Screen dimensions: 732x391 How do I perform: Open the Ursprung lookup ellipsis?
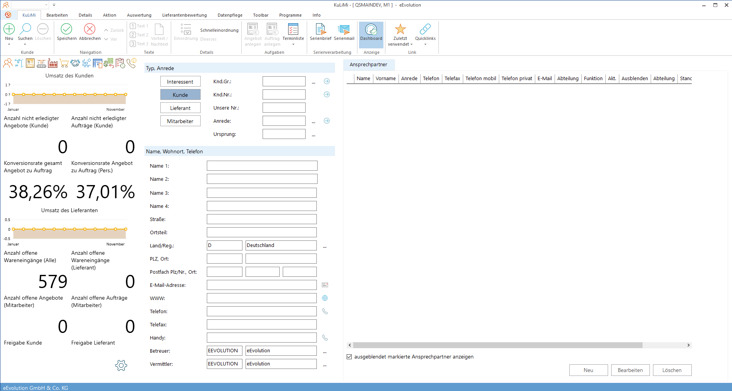[x=313, y=135]
